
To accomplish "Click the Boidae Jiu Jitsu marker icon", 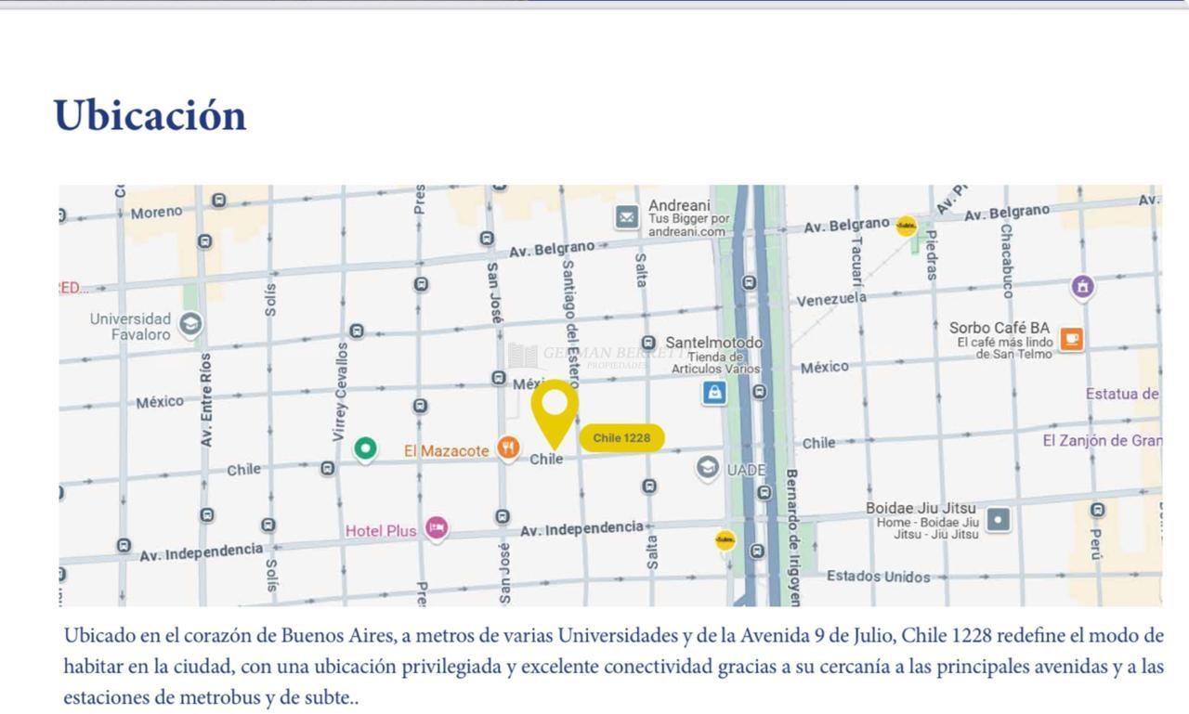I will [x=998, y=520].
